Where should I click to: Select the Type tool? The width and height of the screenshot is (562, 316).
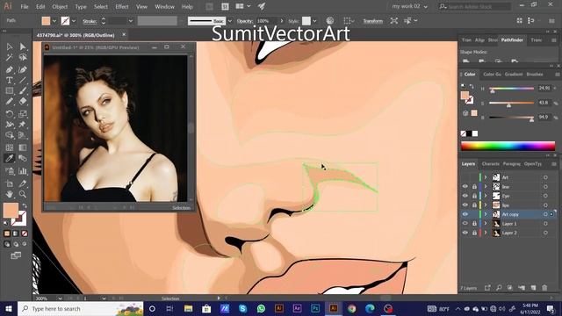point(10,80)
